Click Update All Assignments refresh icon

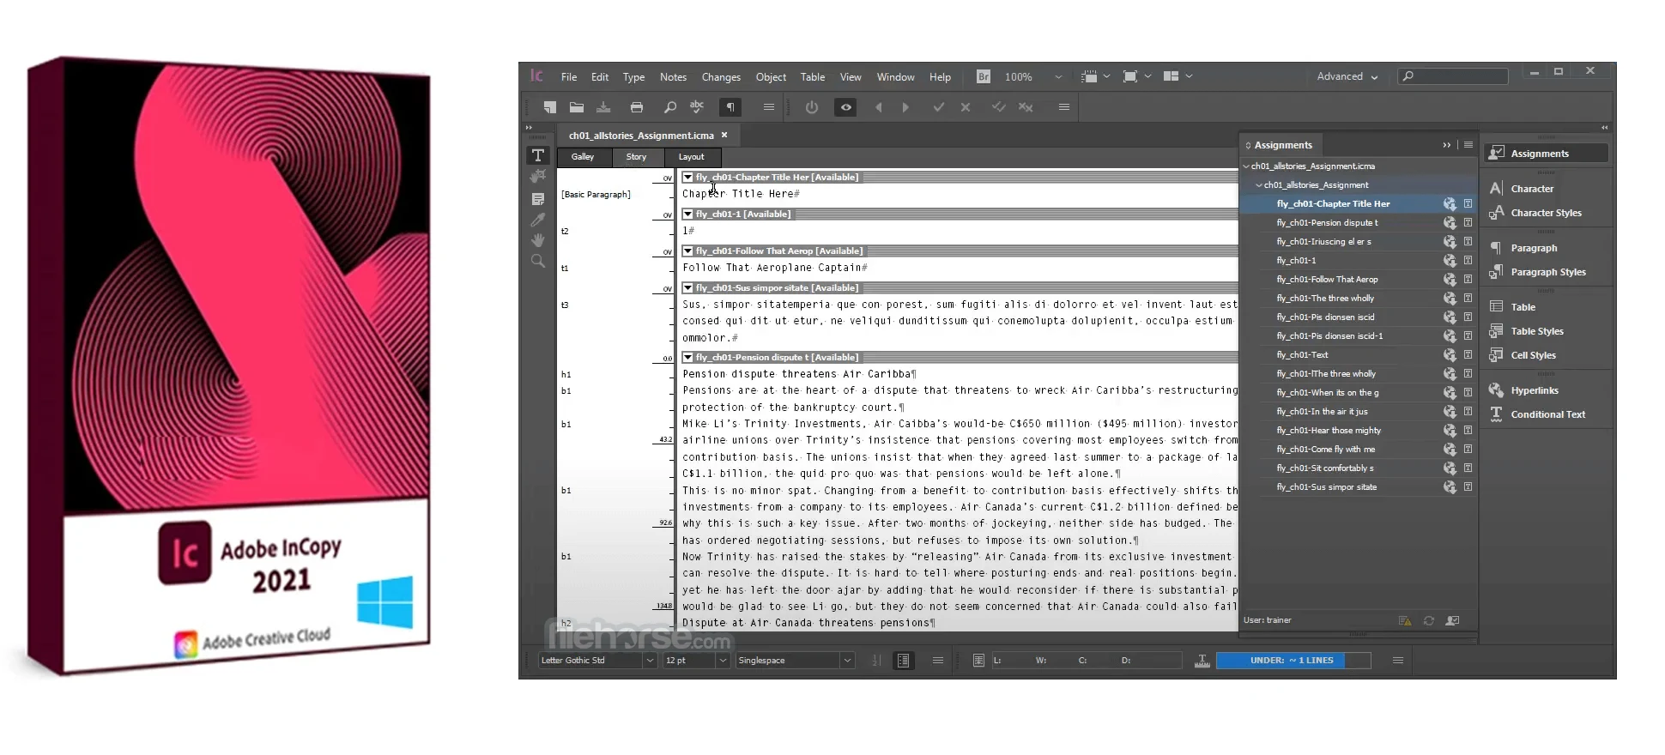pyautogui.click(x=1429, y=620)
